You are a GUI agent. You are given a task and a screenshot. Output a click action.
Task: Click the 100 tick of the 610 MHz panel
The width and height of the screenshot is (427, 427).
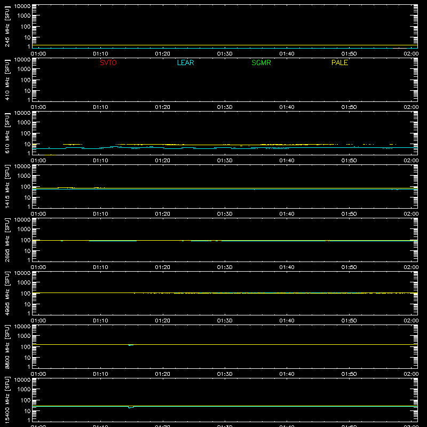26,133
